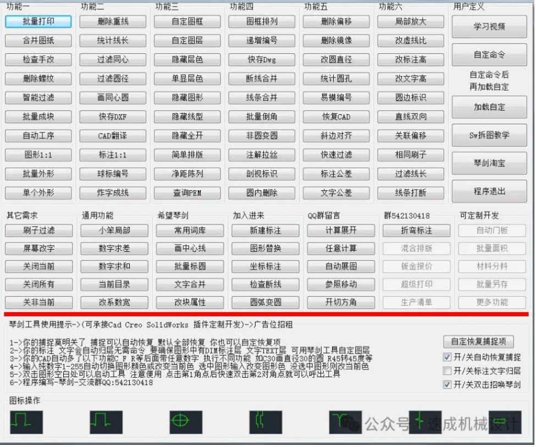Enable the 开/关标注文字归层 checkbox
The image size is (536, 447).
(x=447, y=371)
